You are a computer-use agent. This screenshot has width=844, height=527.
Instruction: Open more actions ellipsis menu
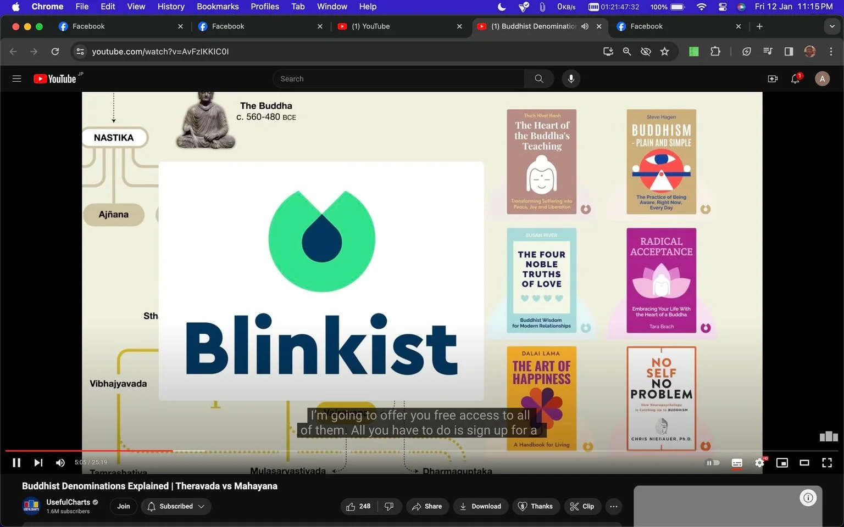click(x=614, y=506)
